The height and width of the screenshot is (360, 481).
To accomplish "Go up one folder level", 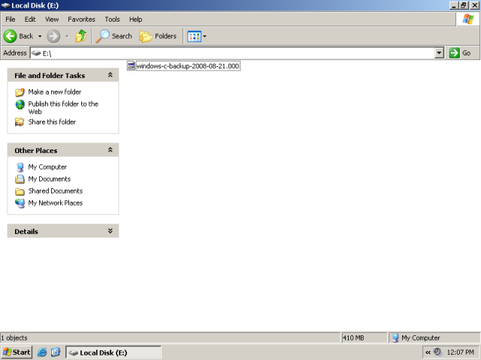I will click(81, 36).
